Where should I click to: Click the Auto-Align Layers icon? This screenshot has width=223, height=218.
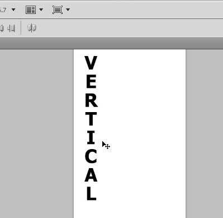(x=32, y=28)
